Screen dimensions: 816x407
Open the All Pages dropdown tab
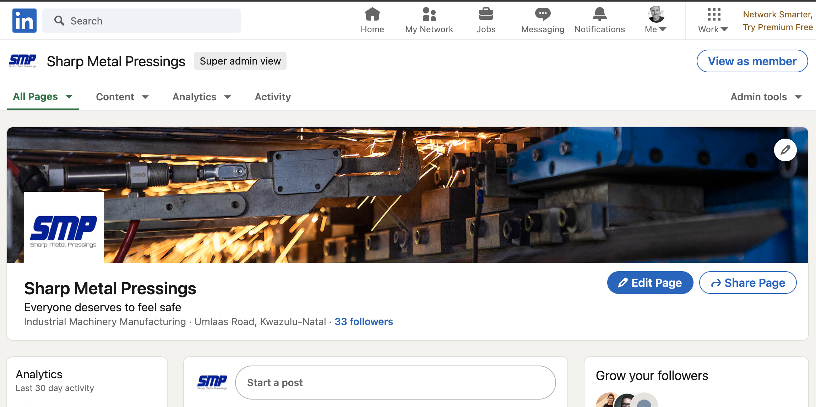coord(43,96)
